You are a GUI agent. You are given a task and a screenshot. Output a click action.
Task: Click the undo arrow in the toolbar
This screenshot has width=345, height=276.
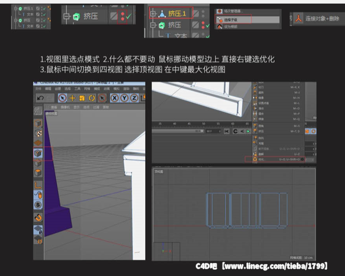(x=40, y=98)
